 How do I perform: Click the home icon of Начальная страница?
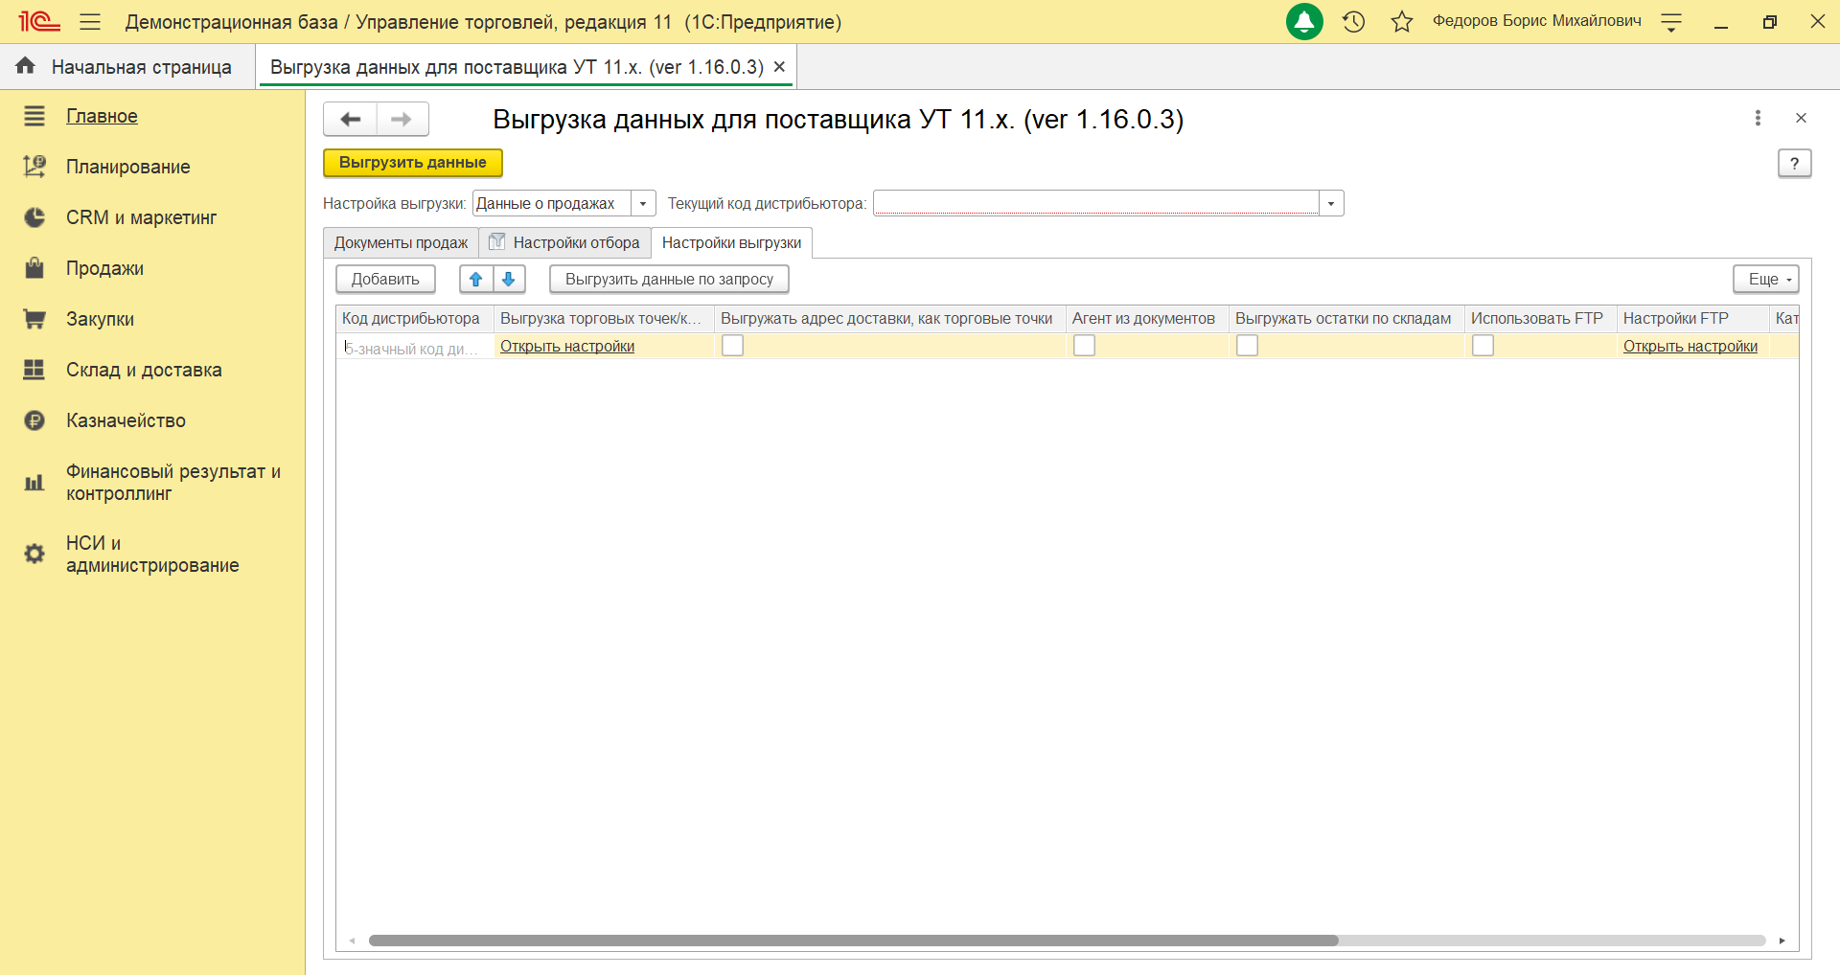coord(26,65)
